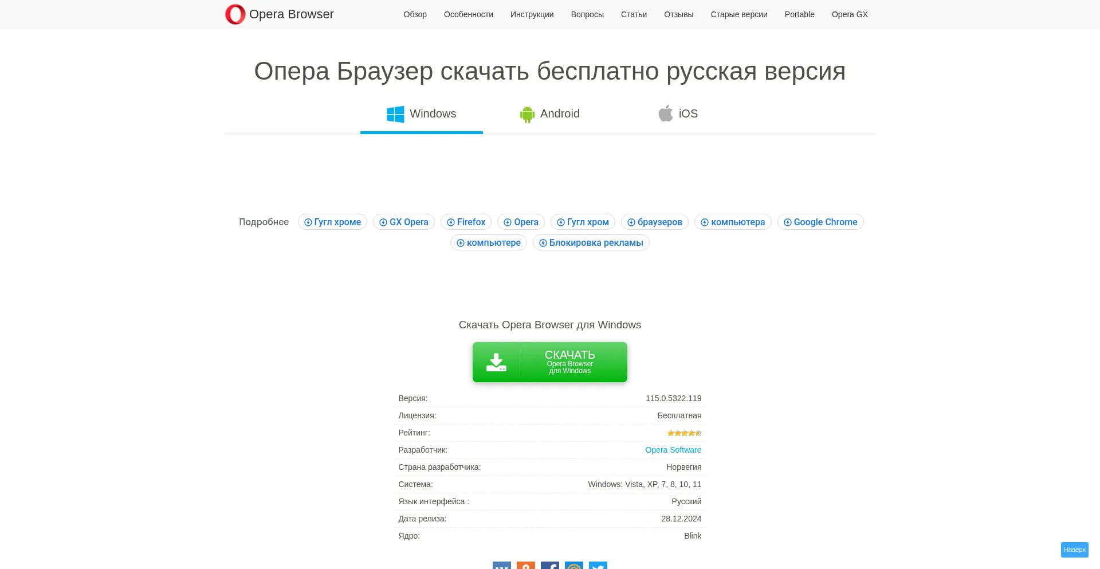
Task: Share via Mail.ru icon
Action: coord(574,567)
